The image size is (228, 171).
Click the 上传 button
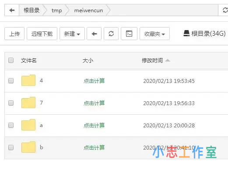pyautogui.click(x=14, y=34)
